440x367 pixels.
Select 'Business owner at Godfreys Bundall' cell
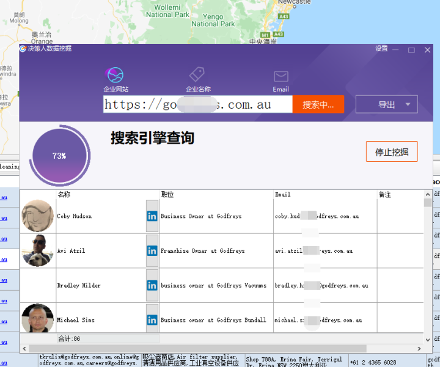pyautogui.click(x=216, y=318)
